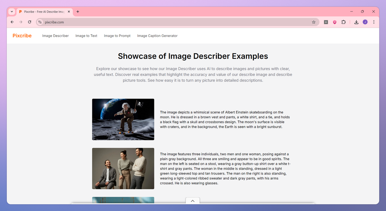Open the browser Downloads icon

click(356, 22)
